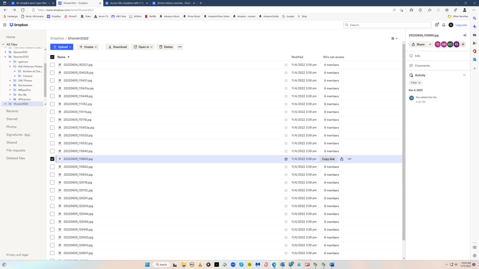Sort by the Name column header
Screen dimensions: 479x269
(63, 57)
